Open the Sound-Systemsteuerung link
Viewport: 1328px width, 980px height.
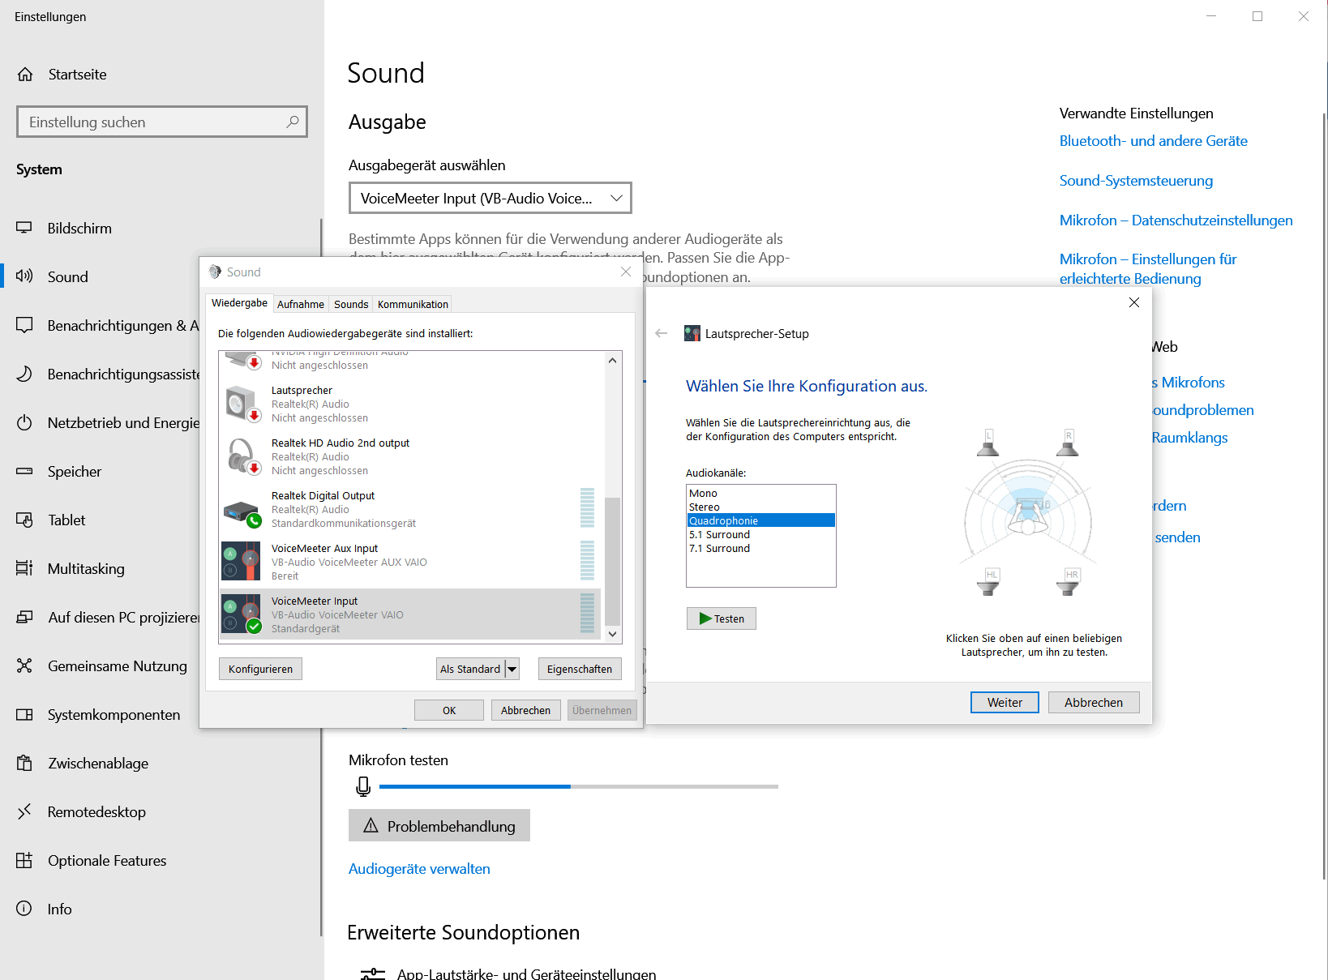point(1136,181)
